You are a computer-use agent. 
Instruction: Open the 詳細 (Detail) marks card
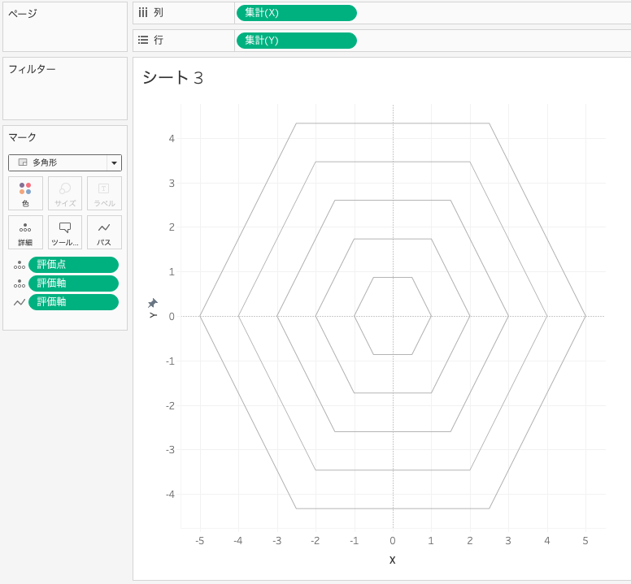click(25, 232)
